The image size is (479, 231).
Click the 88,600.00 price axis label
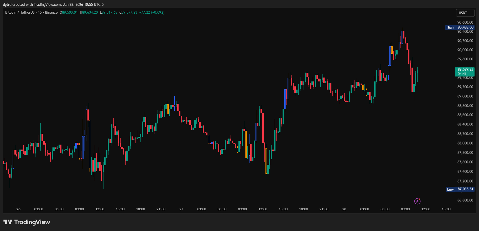[465, 115]
